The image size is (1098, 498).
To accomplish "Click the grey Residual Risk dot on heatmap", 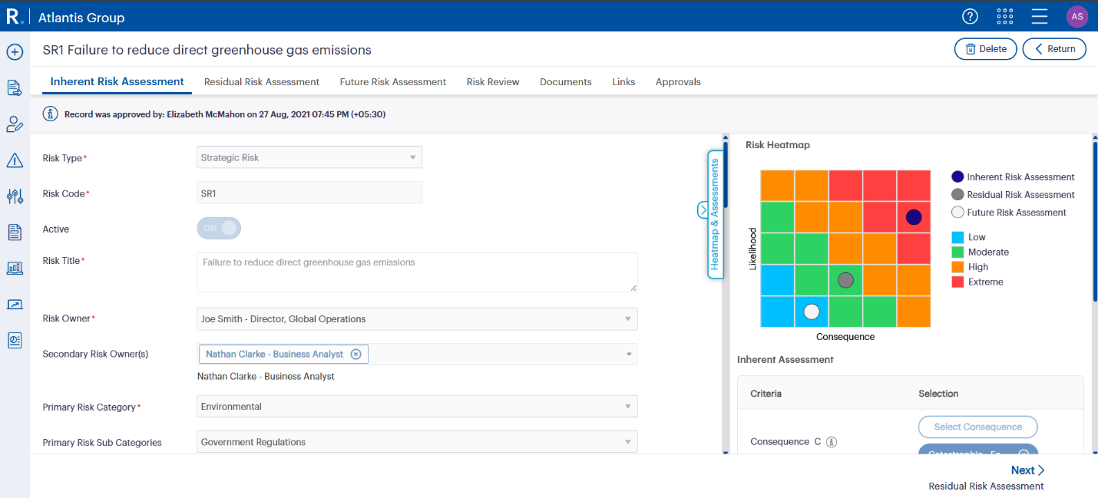I will coord(845,280).
